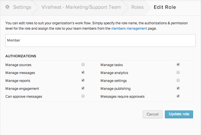This screenshot has width=201, height=135.
Task: Enable the Manage analytics checkbox
Action: point(178,72)
